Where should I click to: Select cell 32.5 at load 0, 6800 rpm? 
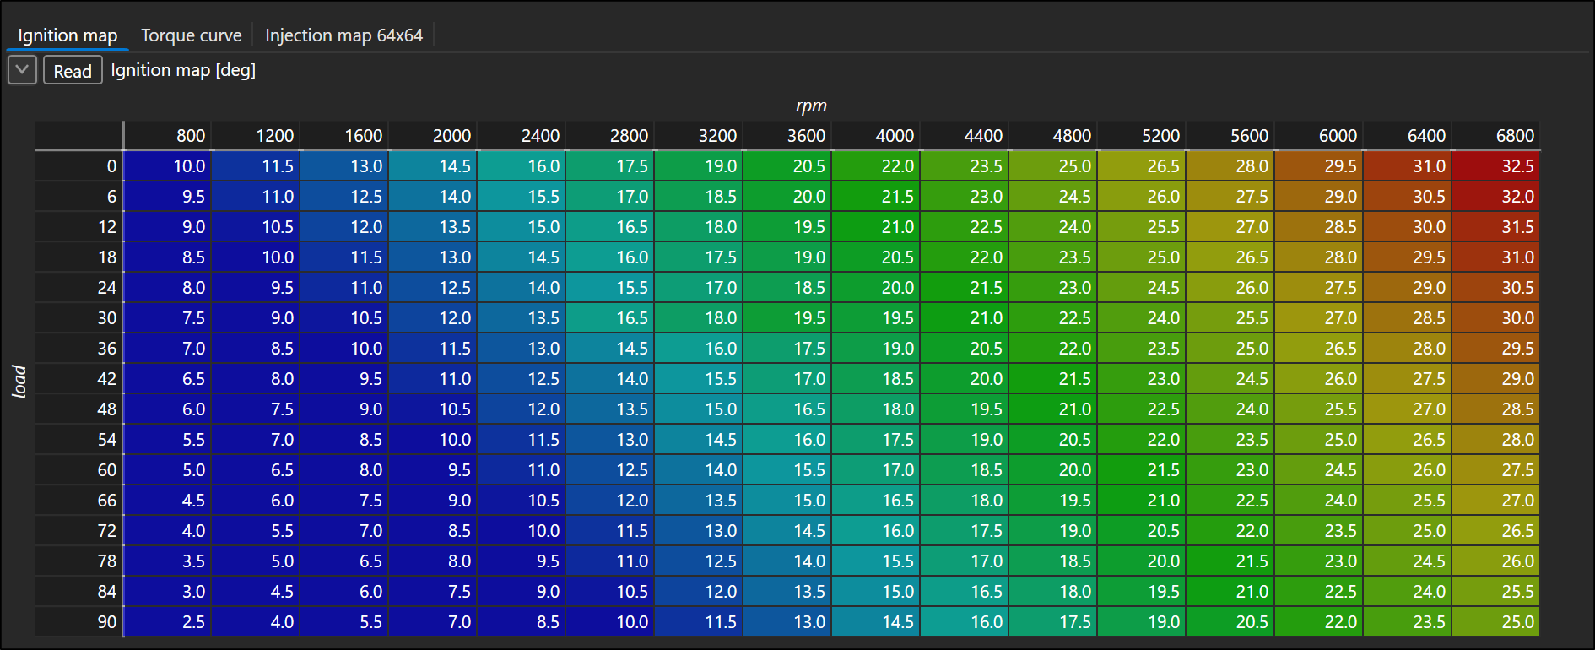pyautogui.click(x=1496, y=166)
